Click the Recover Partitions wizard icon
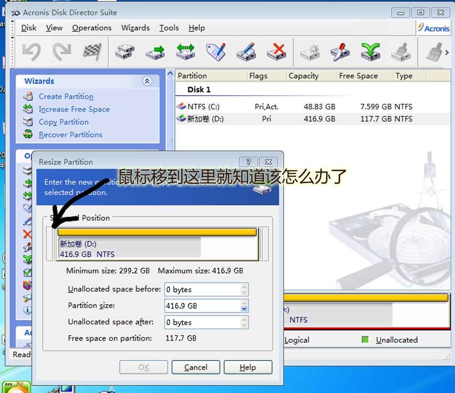 point(28,134)
